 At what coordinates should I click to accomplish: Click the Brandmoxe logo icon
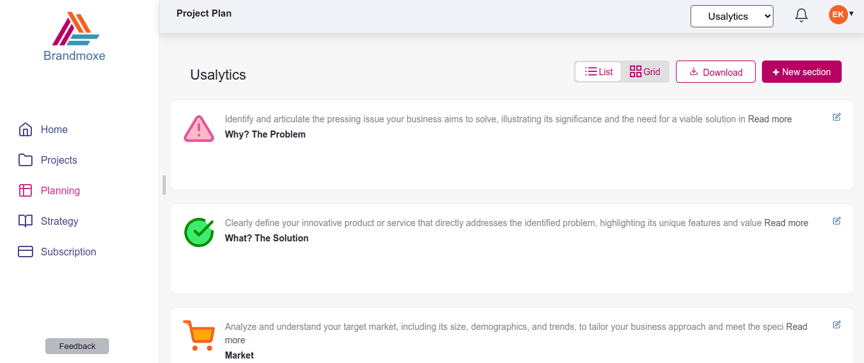tap(75, 29)
